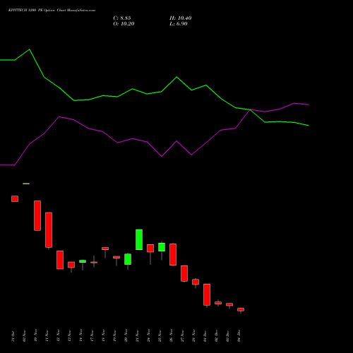The image size is (353, 353).
Task: Click the 11 Nov date label
Action: (47, 336)
